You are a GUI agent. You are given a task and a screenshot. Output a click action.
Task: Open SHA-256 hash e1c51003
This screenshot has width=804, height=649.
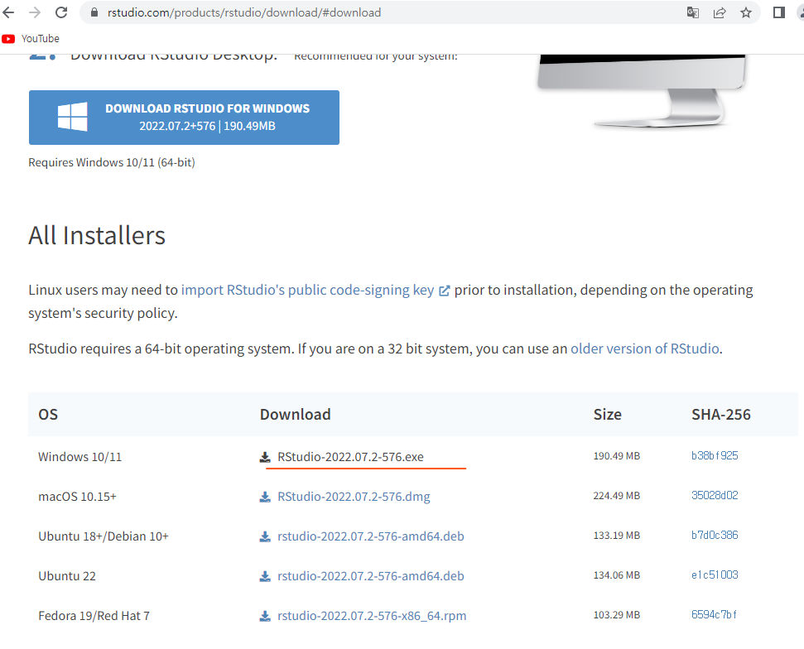tap(715, 574)
